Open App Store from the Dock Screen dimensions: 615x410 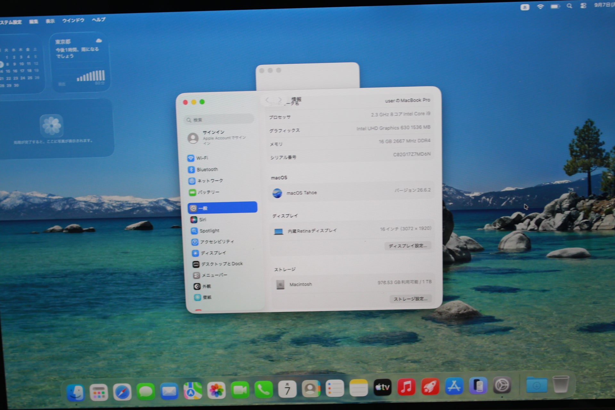pyautogui.click(x=454, y=386)
